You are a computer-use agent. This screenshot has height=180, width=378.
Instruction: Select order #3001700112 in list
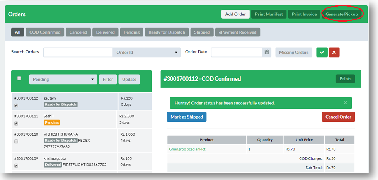pos(82,102)
